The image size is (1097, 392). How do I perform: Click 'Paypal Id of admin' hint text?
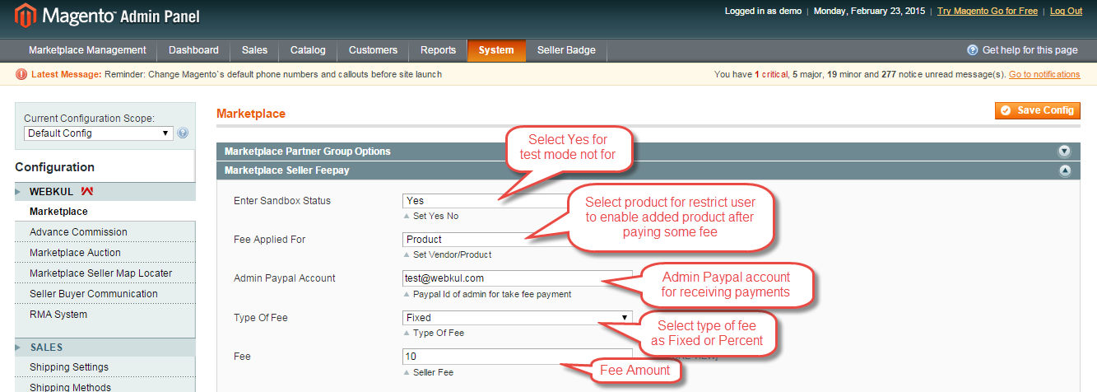491,294
